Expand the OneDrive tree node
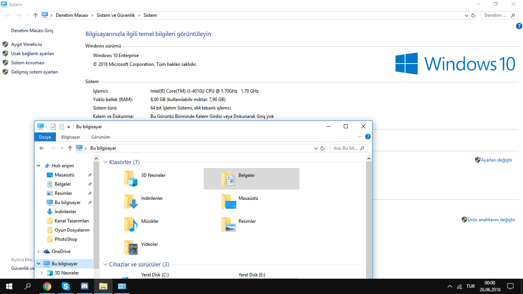The height and width of the screenshot is (294, 523). [39, 252]
